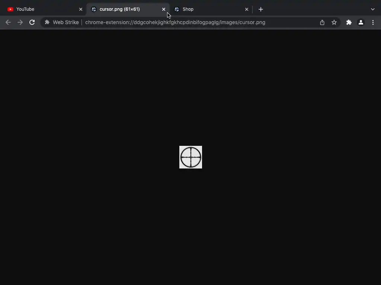
Task: Close the cursor.png tab
Action: (164, 9)
